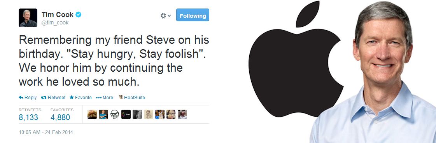Click the Reply arrow icon
Viewport: 436px width, 143px height.
point(21,98)
